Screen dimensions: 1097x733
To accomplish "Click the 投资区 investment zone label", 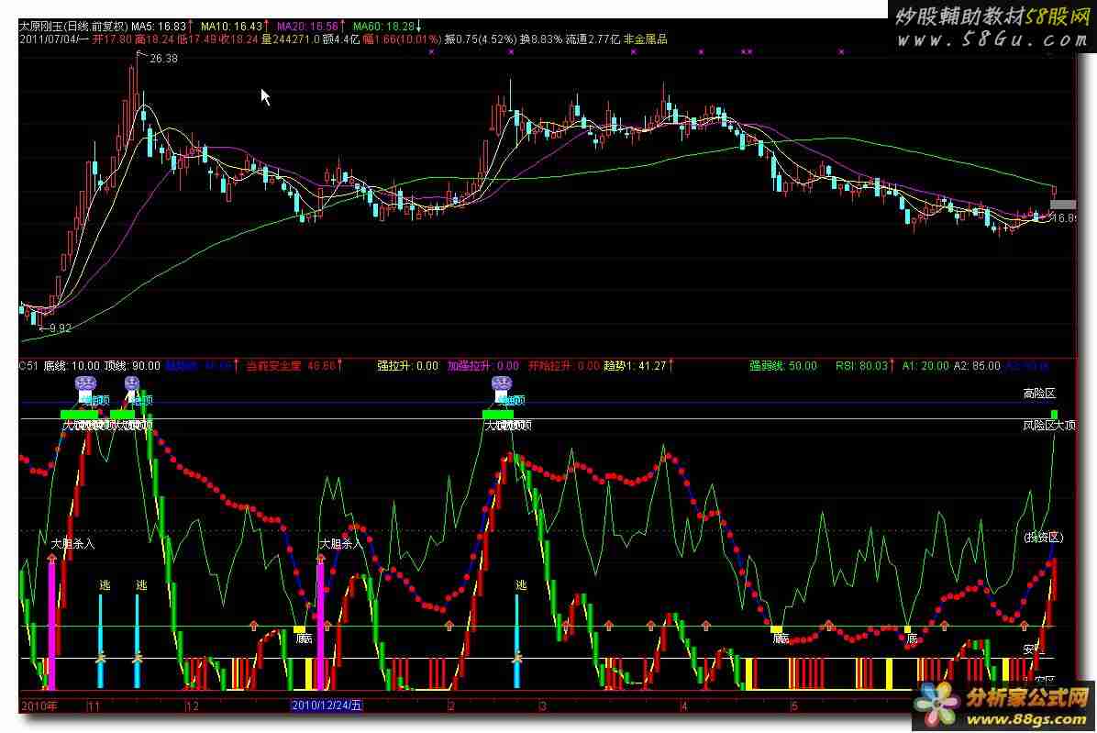I will tap(1042, 537).
